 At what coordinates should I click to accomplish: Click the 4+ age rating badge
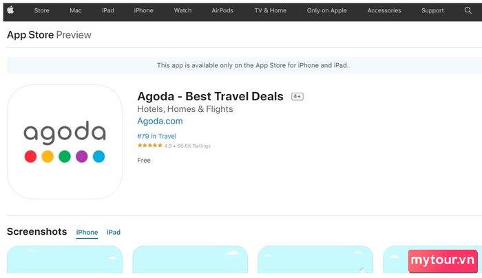297,97
